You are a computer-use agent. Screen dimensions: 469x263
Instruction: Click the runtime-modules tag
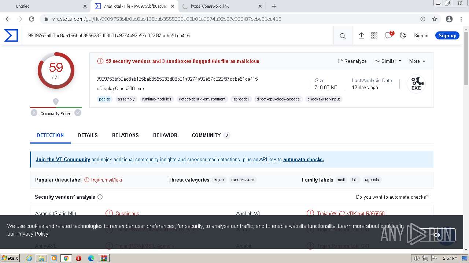click(x=156, y=99)
